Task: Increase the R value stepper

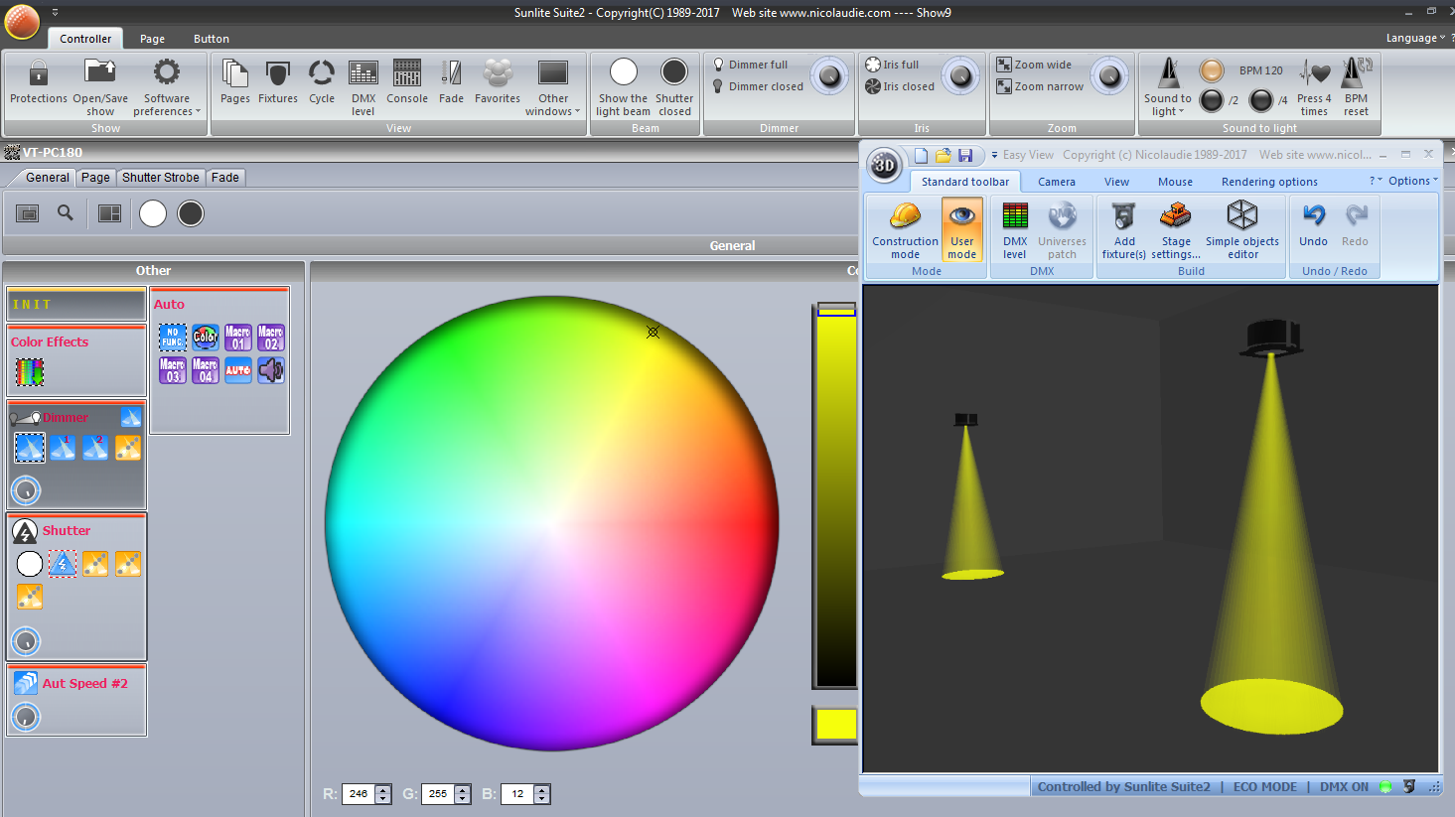Action: tap(382, 789)
